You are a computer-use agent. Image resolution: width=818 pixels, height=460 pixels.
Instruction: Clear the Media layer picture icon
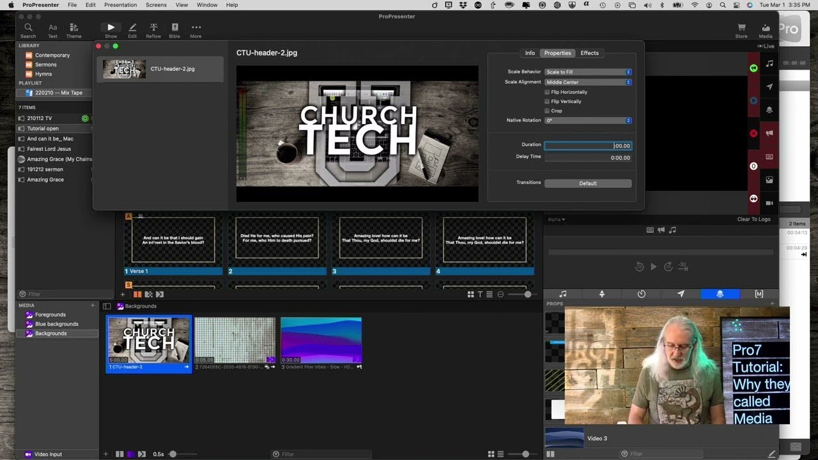[769, 180]
